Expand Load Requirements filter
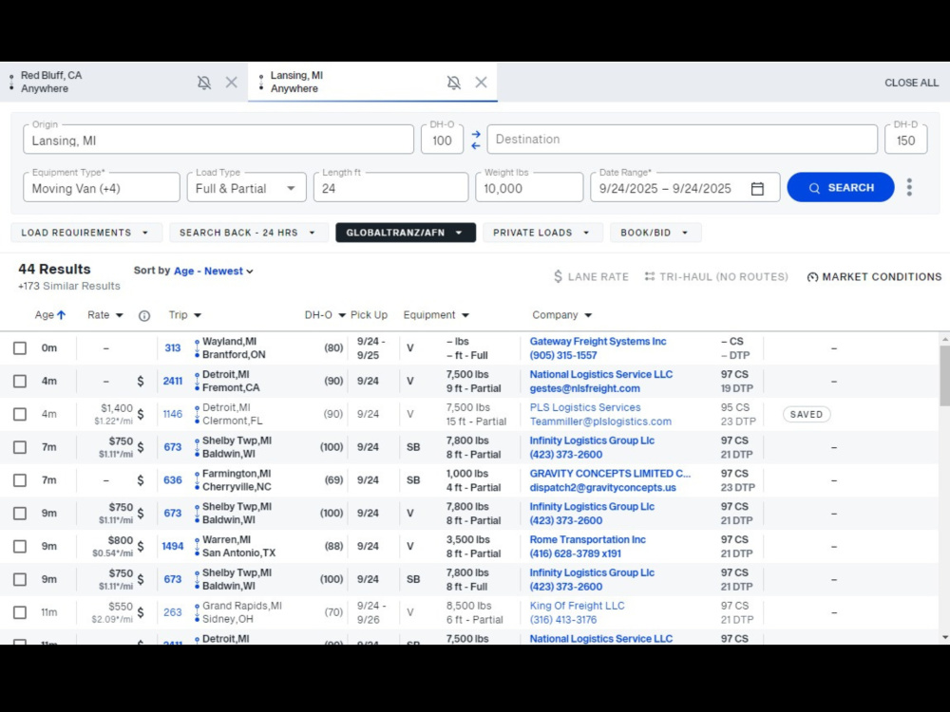The width and height of the screenshot is (950, 712). click(x=86, y=233)
